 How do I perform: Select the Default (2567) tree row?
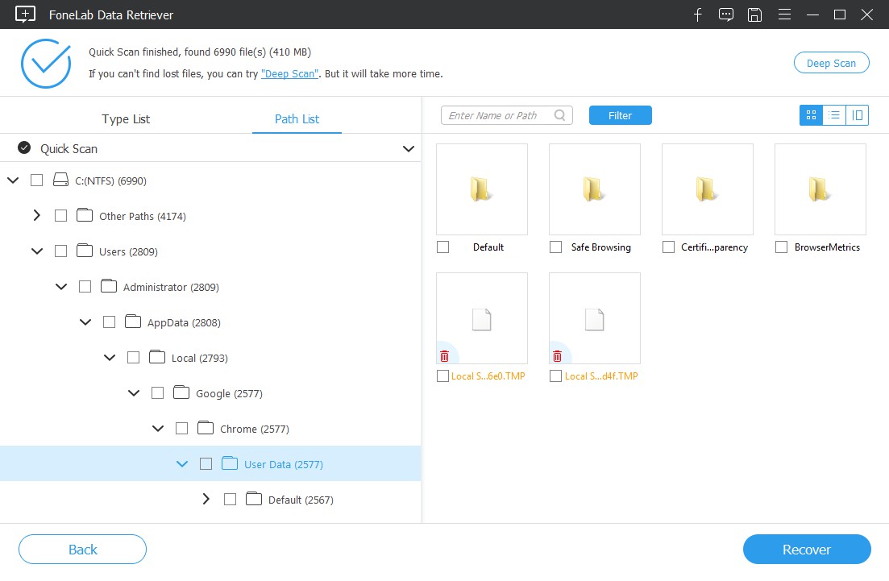click(210, 500)
